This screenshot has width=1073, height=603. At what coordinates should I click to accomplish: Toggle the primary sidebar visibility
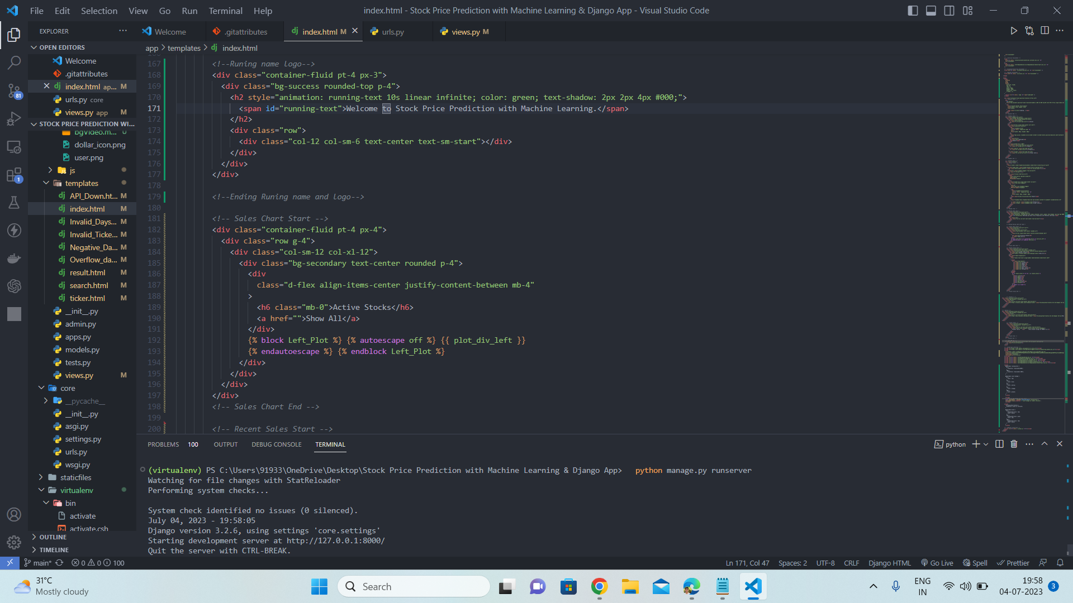913,10
